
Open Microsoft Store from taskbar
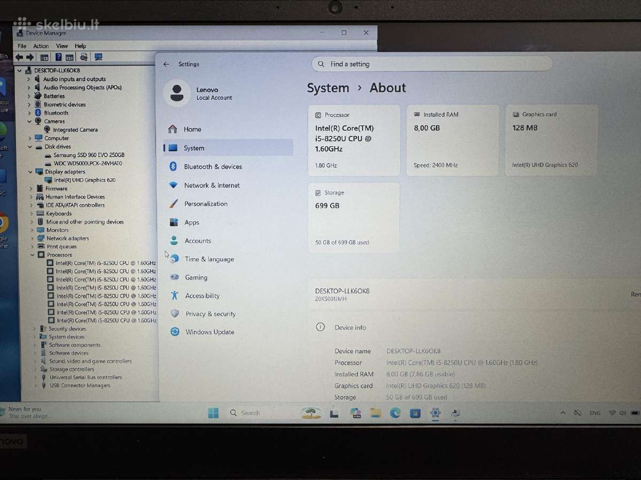point(415,413)
